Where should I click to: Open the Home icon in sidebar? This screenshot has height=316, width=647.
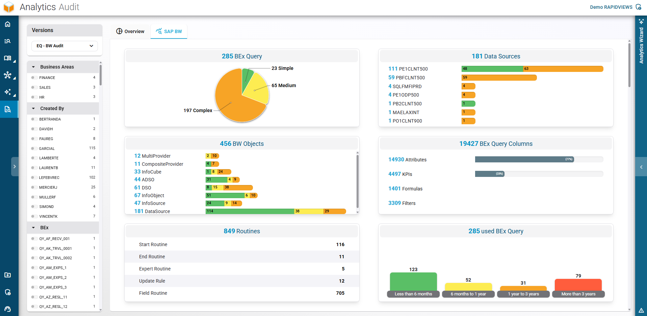7,24
